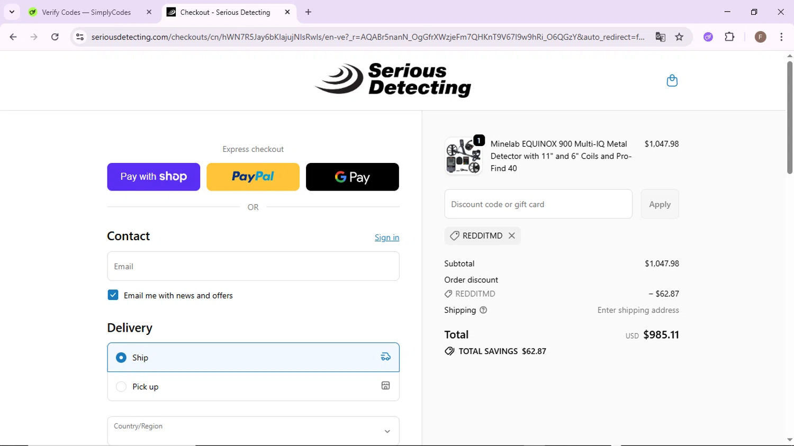Select the Ship delivery option
794x446 pixels.
[253, 358]
